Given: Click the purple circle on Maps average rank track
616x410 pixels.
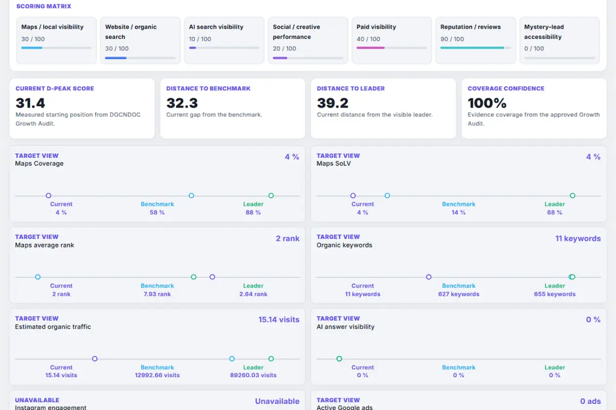Looking at the screenshot, I should coord(213,277).
